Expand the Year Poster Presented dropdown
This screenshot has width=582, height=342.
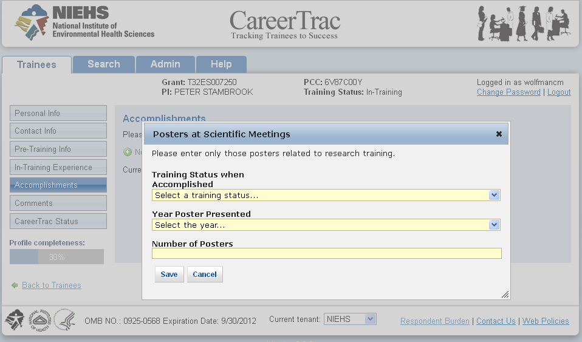[x=326, y=225]
